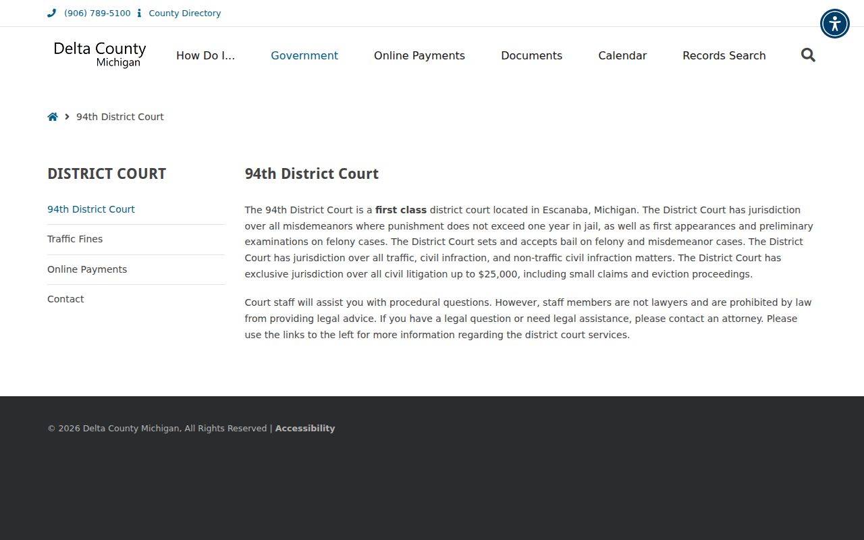Open the accessibility widget icon
The width and height of the screenshot is (864, 540).
click(835, 24)
